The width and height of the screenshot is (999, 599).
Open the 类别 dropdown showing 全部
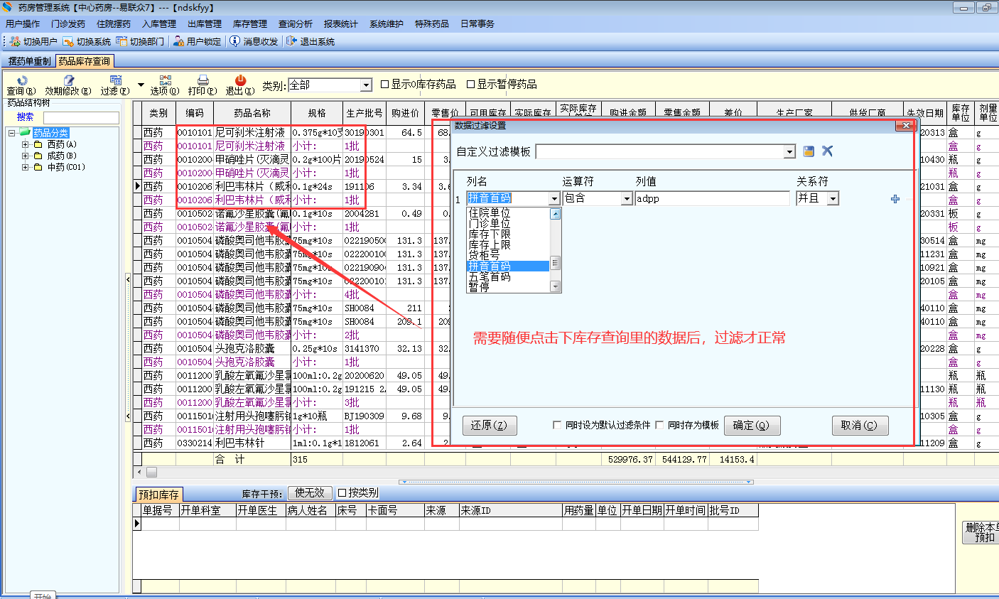(366, 85)
